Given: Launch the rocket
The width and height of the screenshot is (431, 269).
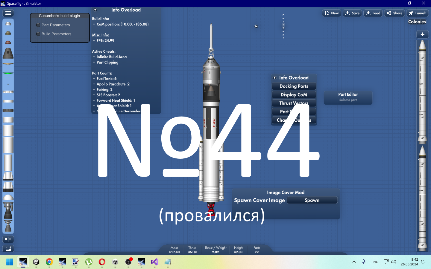Looking at the screenshot, I should tap(418, 13).
